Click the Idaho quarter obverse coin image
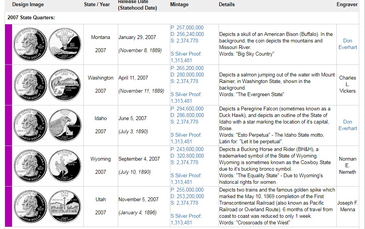Screen dimensions: 365x229 31,126
